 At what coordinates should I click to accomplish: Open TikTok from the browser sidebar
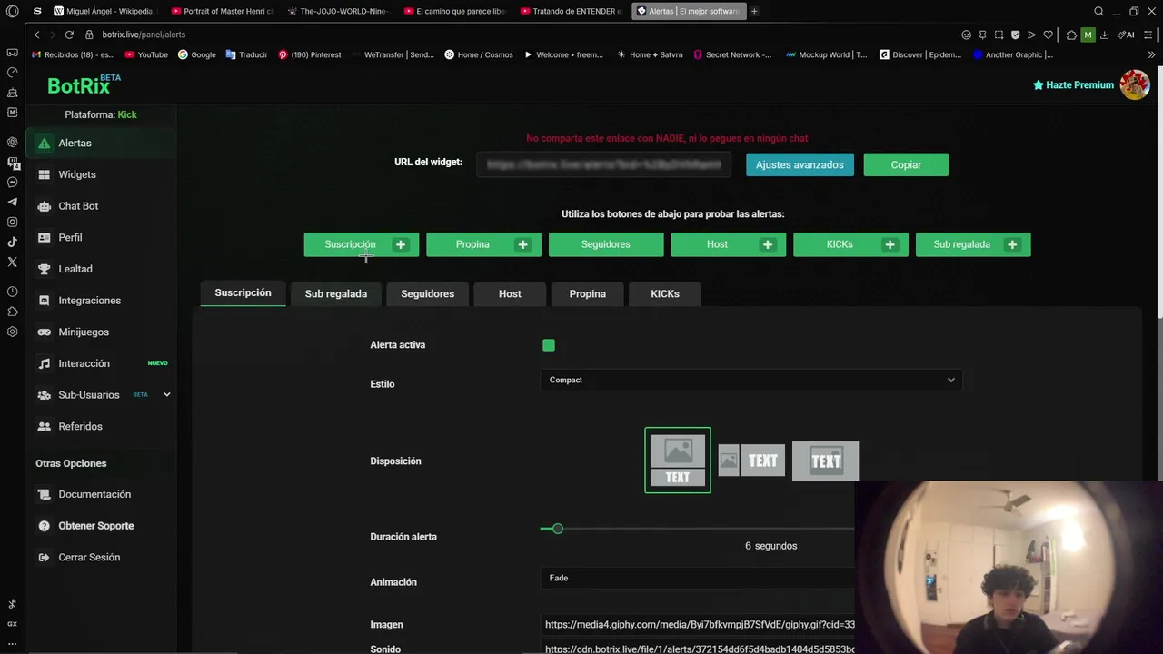[12, 242]
